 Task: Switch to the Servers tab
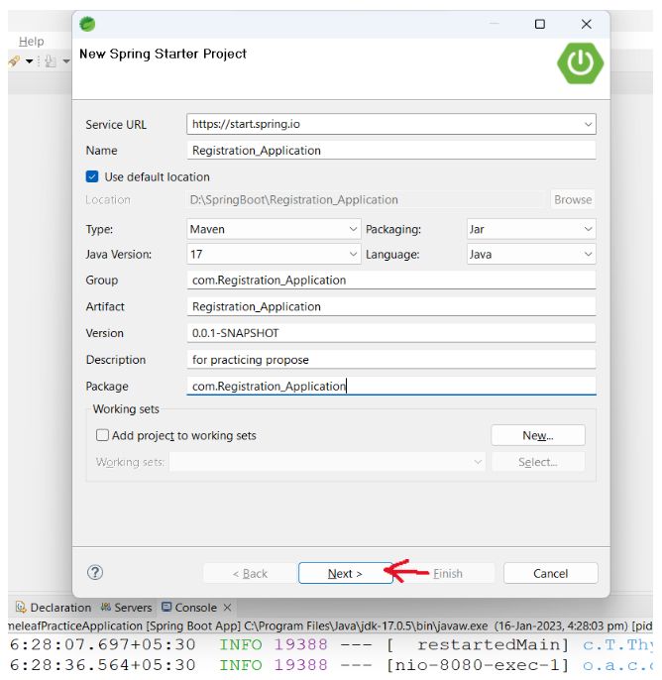click(x=126, y=607)
